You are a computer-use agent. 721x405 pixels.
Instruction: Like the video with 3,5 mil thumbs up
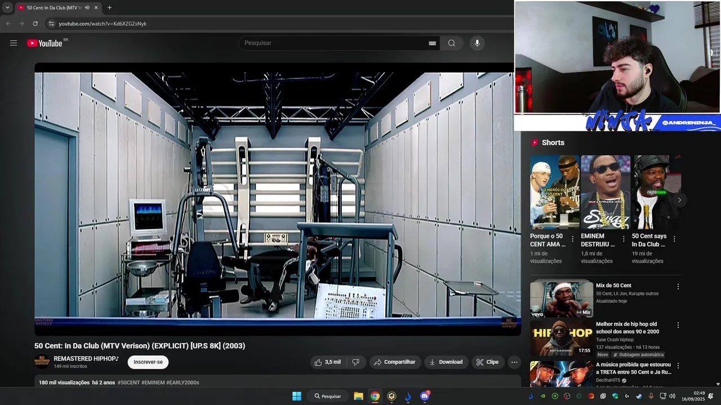click(x=328, y=362)
